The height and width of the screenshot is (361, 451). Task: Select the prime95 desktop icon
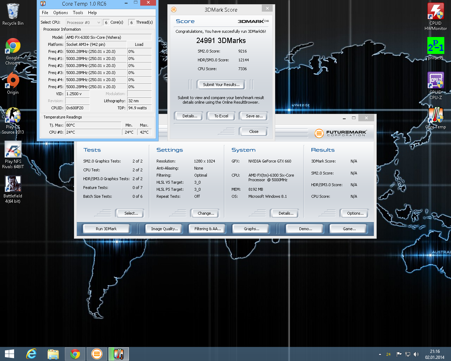click(435, 49)
